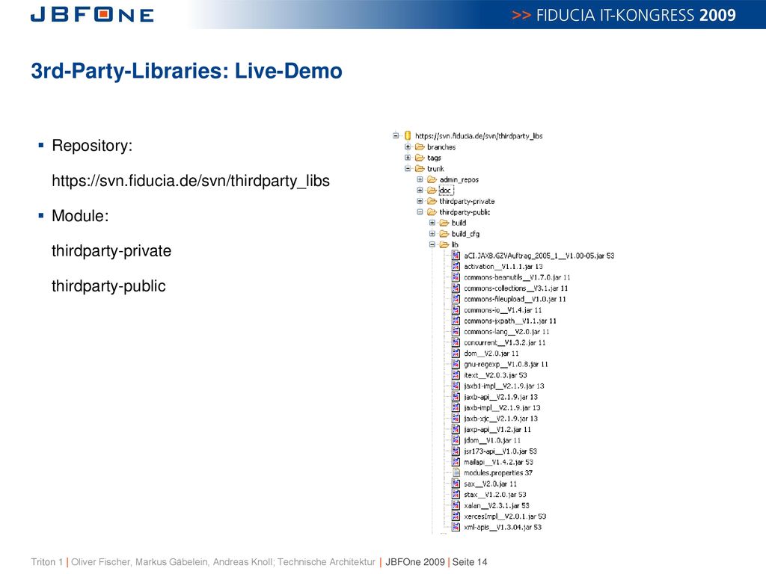Click the JBFONE logo
The width and height of the screenshot is (766, 574).
click(x=92, y=15)
